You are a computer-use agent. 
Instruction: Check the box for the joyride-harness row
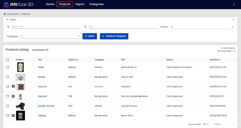(x=7, y=106)
